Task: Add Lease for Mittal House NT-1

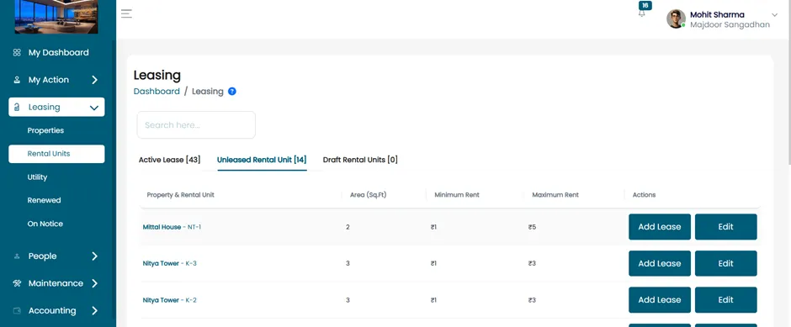Action: click(660, 227)
